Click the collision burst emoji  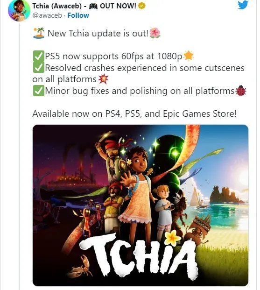103,79
